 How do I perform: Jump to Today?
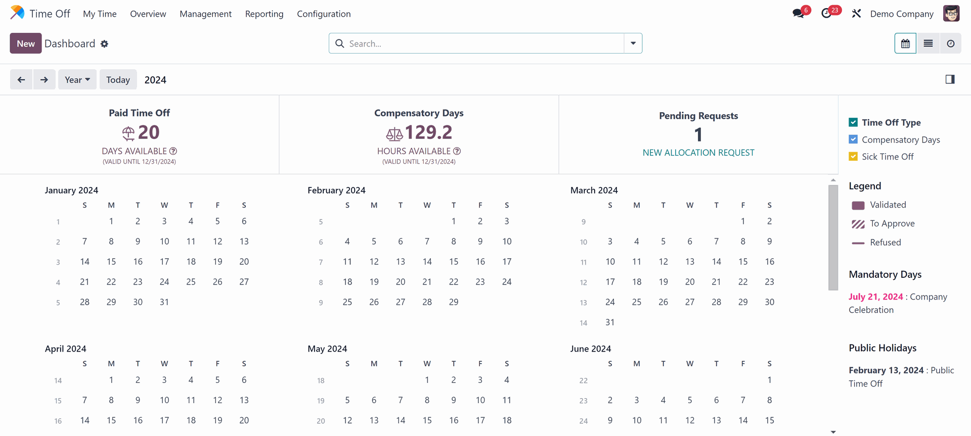118,79
